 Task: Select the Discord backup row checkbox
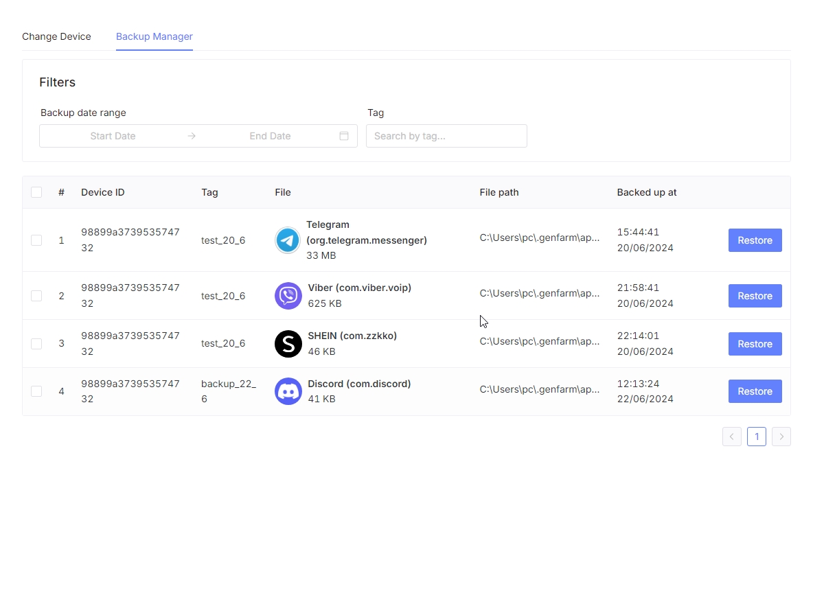(x=36, y=391)
